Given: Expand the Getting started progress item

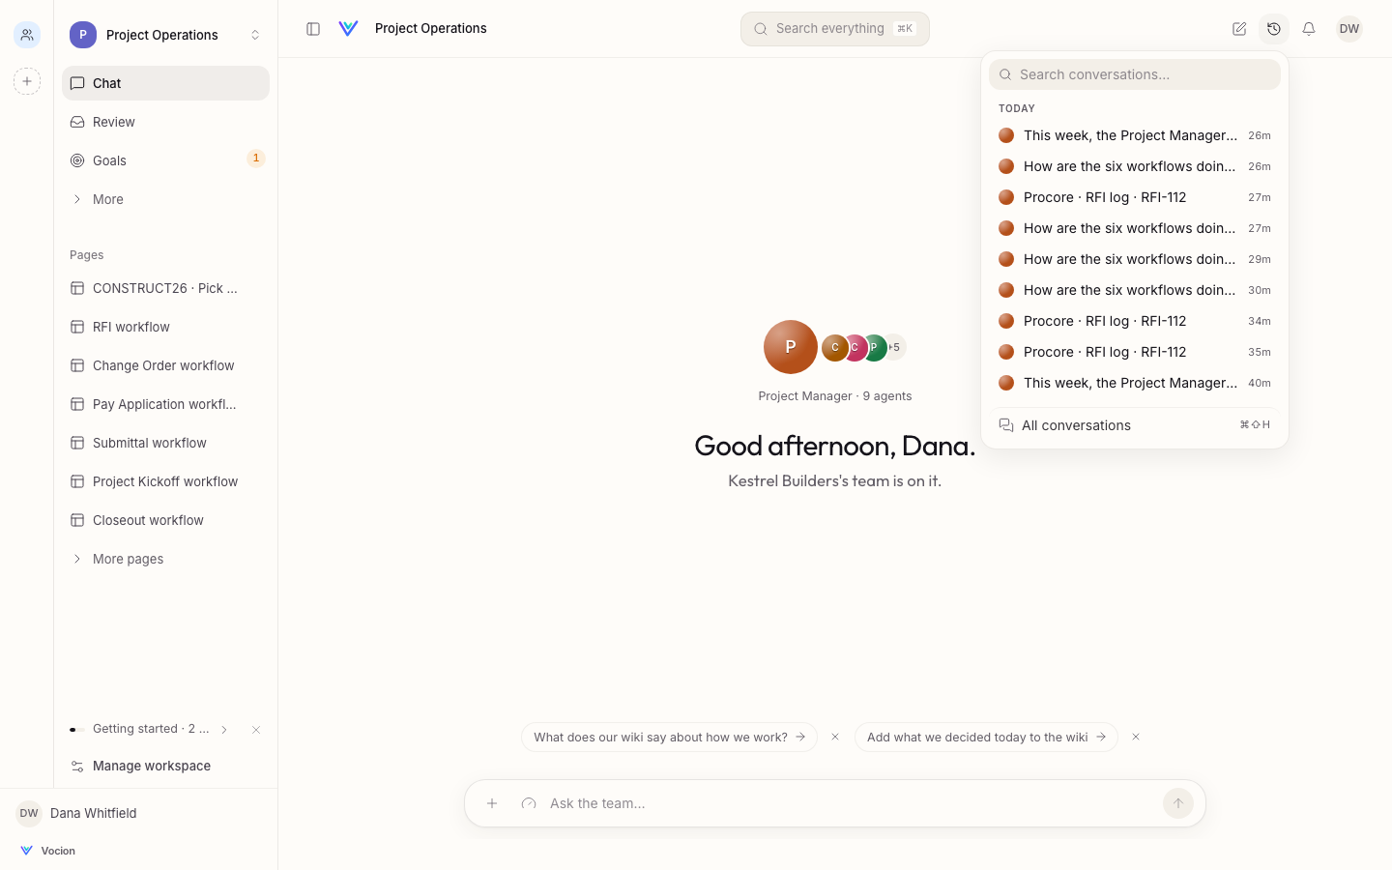Looking at the screenshot, I should click(x=150, y=729).
